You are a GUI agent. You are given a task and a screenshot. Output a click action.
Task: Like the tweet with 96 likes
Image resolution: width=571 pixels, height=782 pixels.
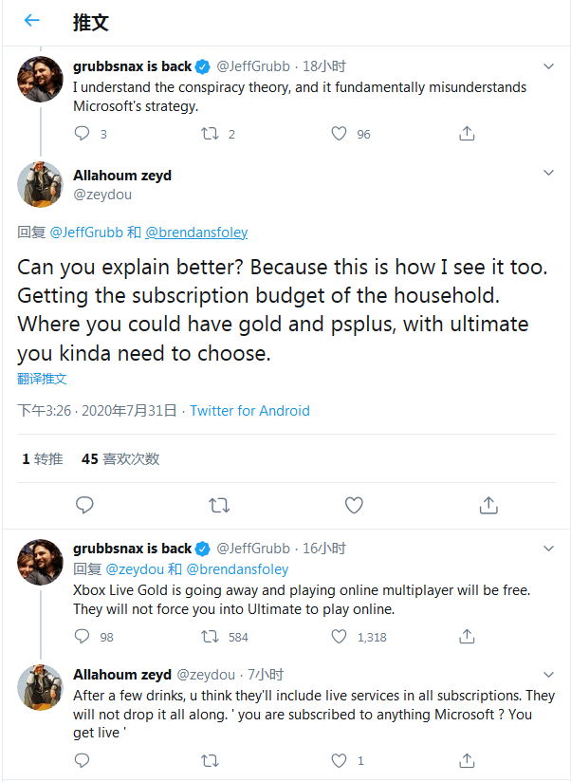pos(339,134)
